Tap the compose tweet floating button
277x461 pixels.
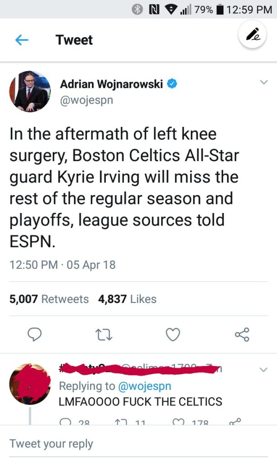click(x=252, y=36)
